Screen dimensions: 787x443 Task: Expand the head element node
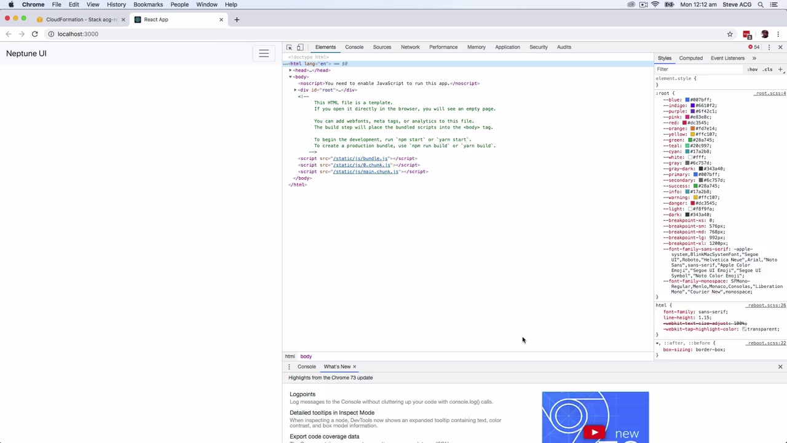click(x=291, y=70)
